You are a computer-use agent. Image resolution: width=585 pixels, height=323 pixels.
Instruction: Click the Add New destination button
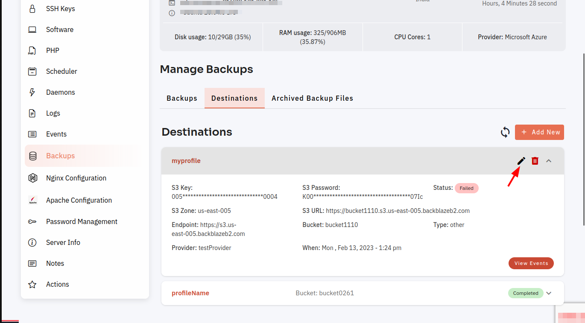click(539, 132)
